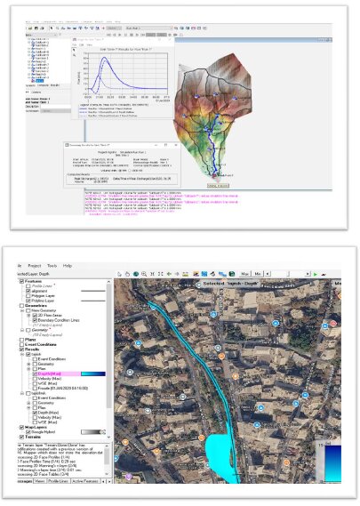360x506 pixels.
Task: Check the Plans group checkbox
Action: click(22, 340)
